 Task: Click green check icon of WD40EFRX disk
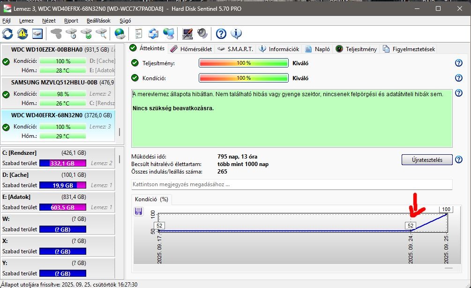tap(6, 128)
